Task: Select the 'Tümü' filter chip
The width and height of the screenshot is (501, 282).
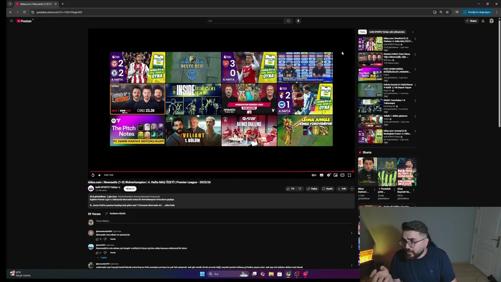Action: pos(362,32)
